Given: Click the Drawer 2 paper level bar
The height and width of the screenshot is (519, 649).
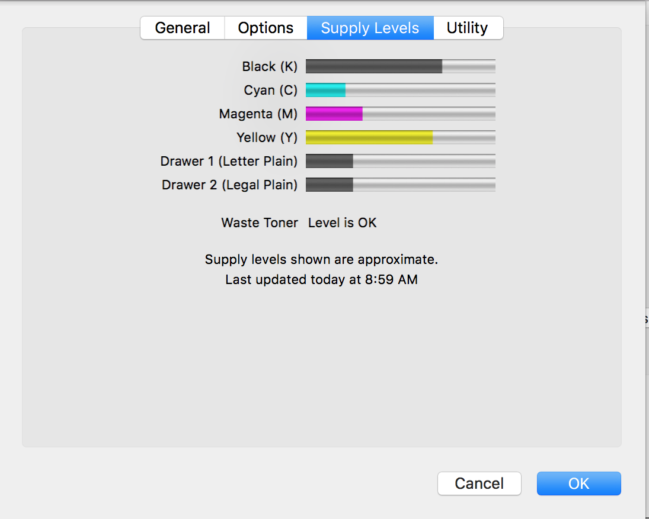Looking at the screenshot, I should pos(400,185).
